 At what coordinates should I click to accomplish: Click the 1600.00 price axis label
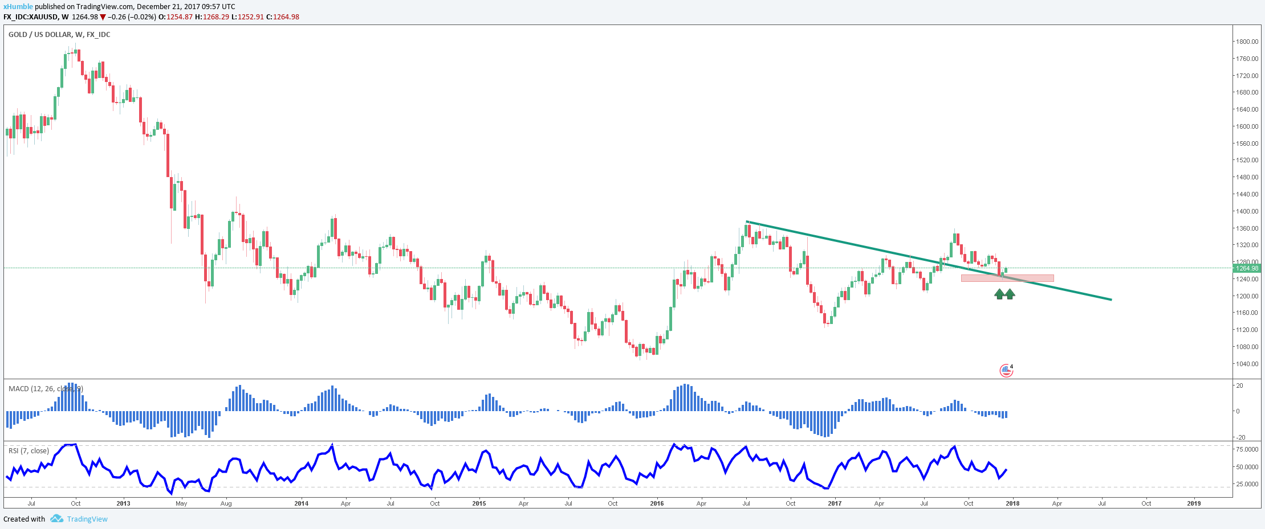(x=1247, y=126)
